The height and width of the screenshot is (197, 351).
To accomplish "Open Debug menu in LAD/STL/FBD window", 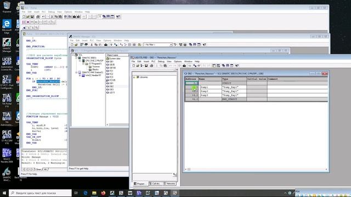I will click(161, 61).
